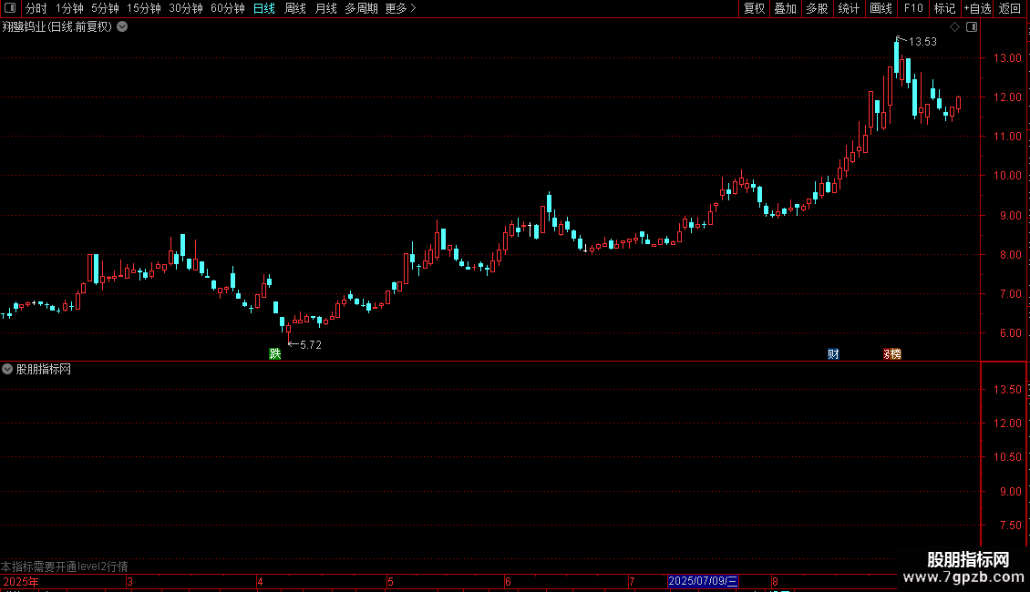Select the 15分钟 period

(x=144, y=8)
